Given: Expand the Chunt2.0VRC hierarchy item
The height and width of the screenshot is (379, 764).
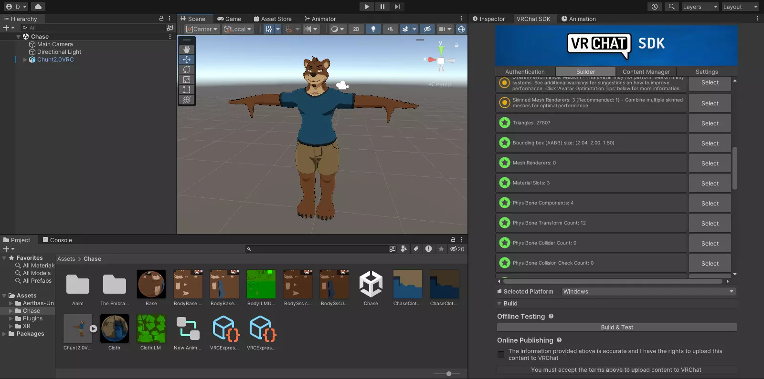Looking at the screenshot, I should [x=25, y=60].
